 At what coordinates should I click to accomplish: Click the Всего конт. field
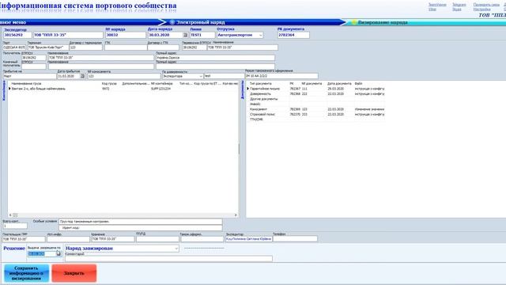tap(15, 226)
